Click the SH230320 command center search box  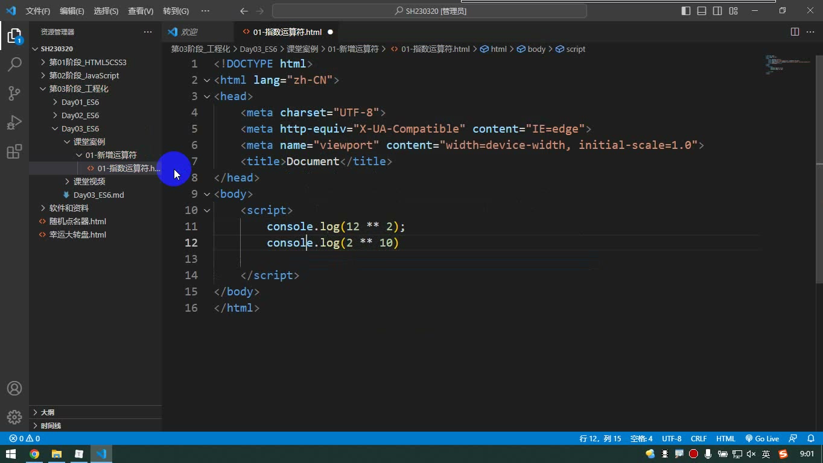click(430, 11)
